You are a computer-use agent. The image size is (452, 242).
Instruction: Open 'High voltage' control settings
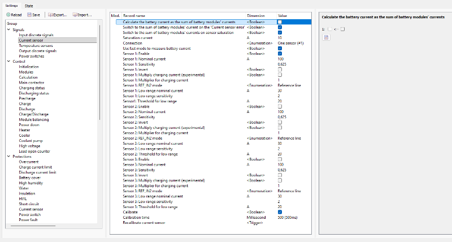click(x=29, y=146)
